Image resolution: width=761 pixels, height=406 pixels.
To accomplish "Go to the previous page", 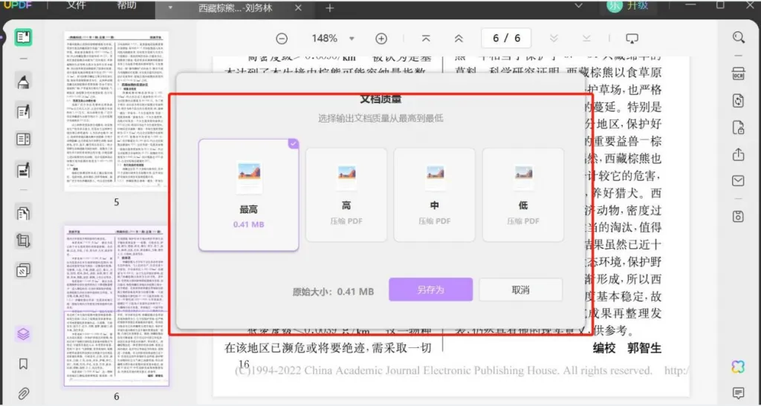I will tap(458, 39).
